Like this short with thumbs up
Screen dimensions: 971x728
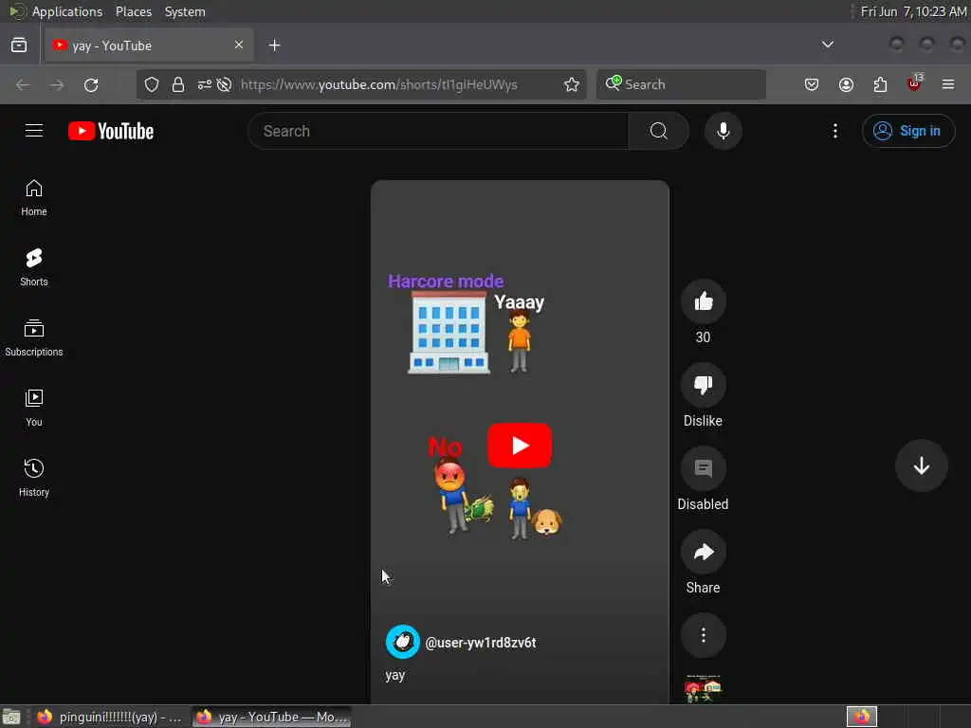coord(703,301)
